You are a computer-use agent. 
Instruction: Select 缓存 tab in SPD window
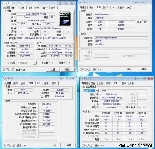(93, 83)
